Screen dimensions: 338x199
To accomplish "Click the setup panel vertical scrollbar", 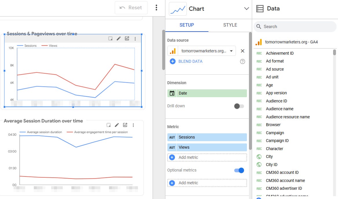I will click(x=250, y=91).
